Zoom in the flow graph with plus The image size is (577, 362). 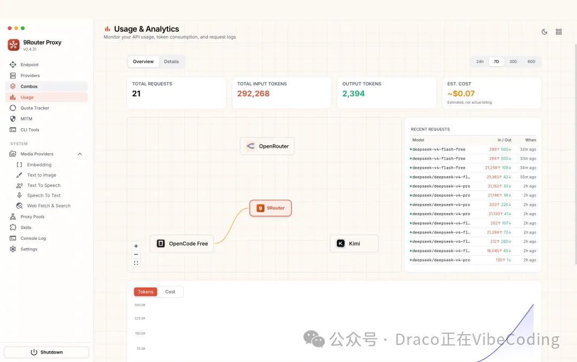pos(136,246)
